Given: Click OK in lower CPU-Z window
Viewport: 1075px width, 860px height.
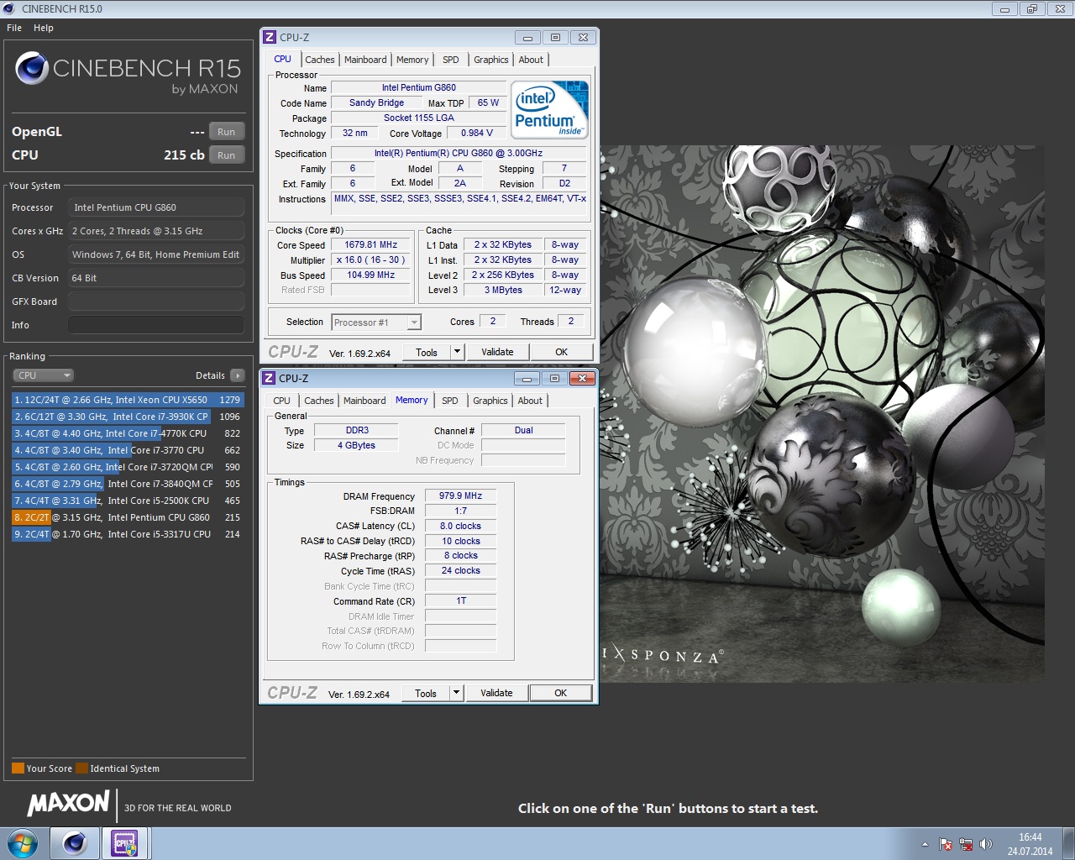Looking at the screenshot, I should coord(560,694).
